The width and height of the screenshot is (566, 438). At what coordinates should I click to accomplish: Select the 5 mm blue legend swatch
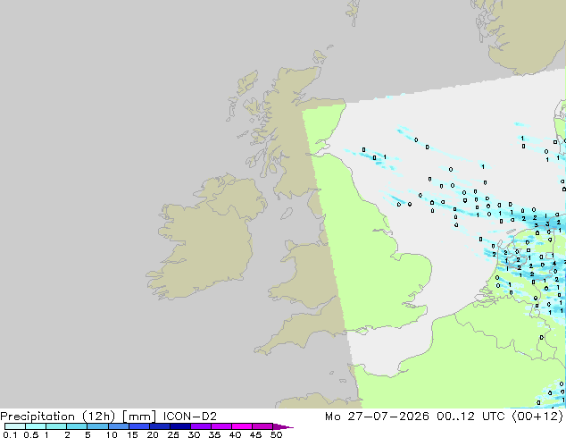pos(97,426)
